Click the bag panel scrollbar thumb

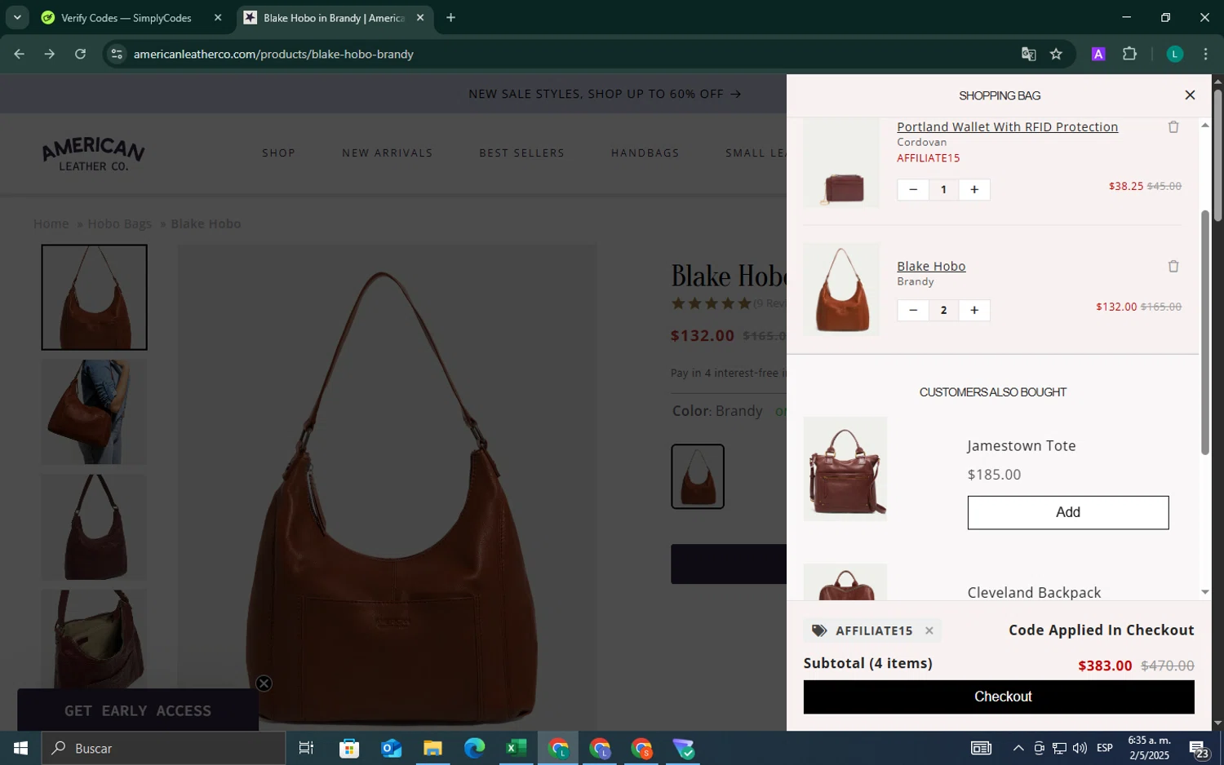click(1204, 333)
